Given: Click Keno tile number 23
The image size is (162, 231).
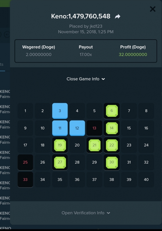Looking at the screenshot, I should point(129,145).
